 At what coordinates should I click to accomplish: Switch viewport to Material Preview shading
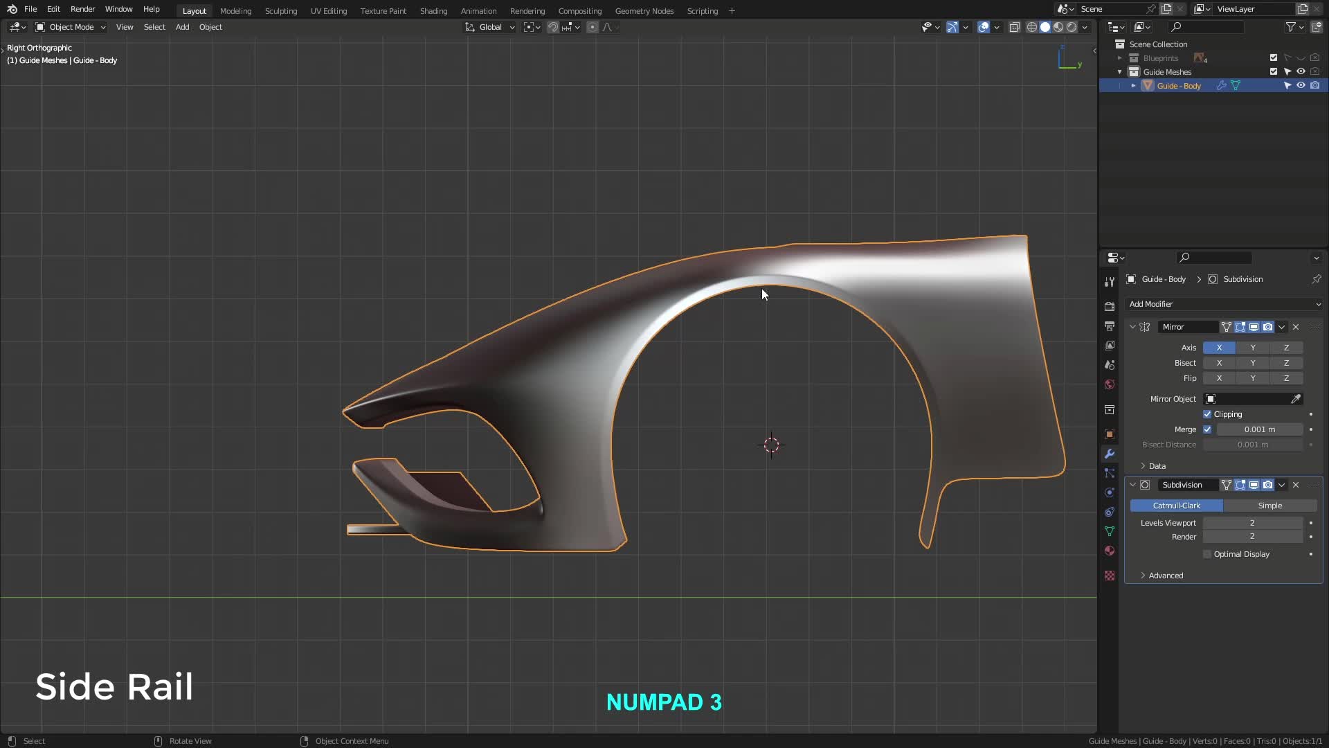[x=1058, y=27]
